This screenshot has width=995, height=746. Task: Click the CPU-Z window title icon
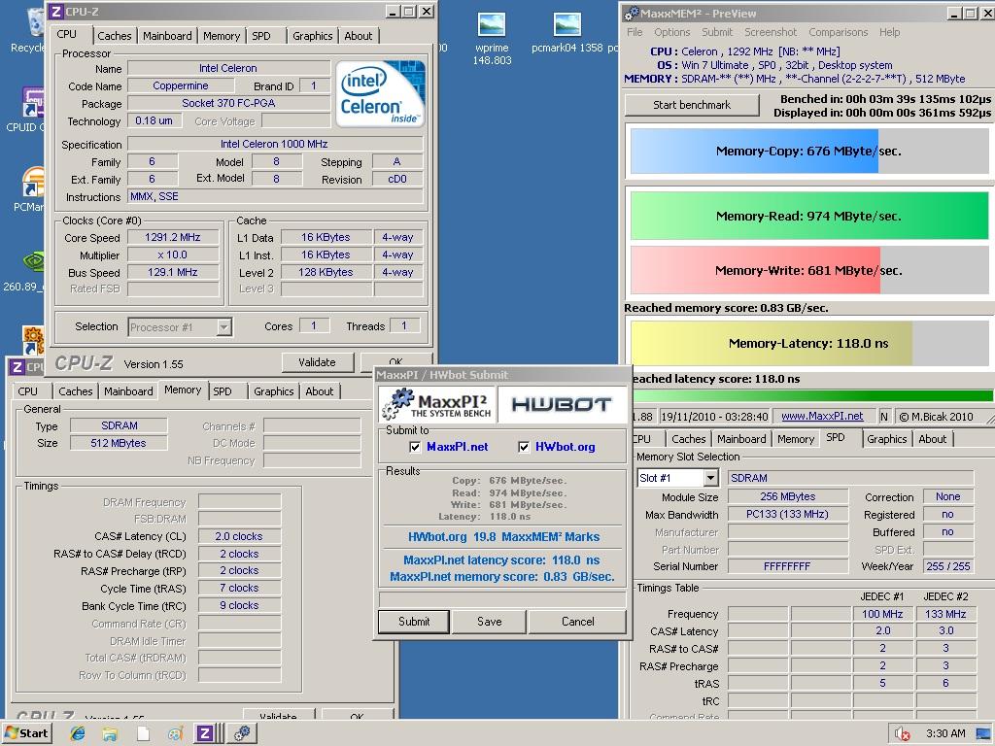pyautogui.click(x=56, y=12)
